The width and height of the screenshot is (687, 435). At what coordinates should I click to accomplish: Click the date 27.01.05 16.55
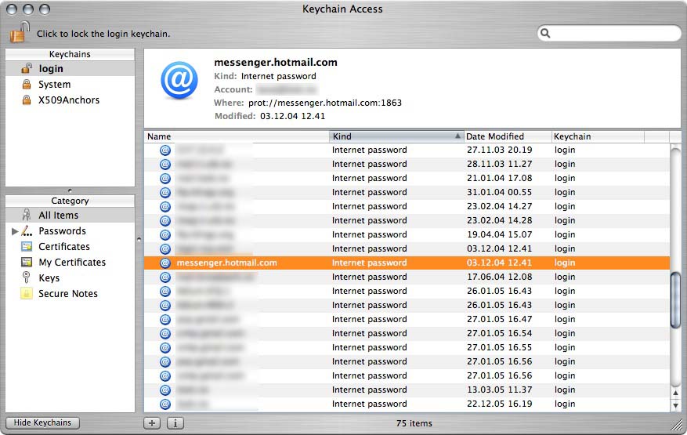[499, 347]
